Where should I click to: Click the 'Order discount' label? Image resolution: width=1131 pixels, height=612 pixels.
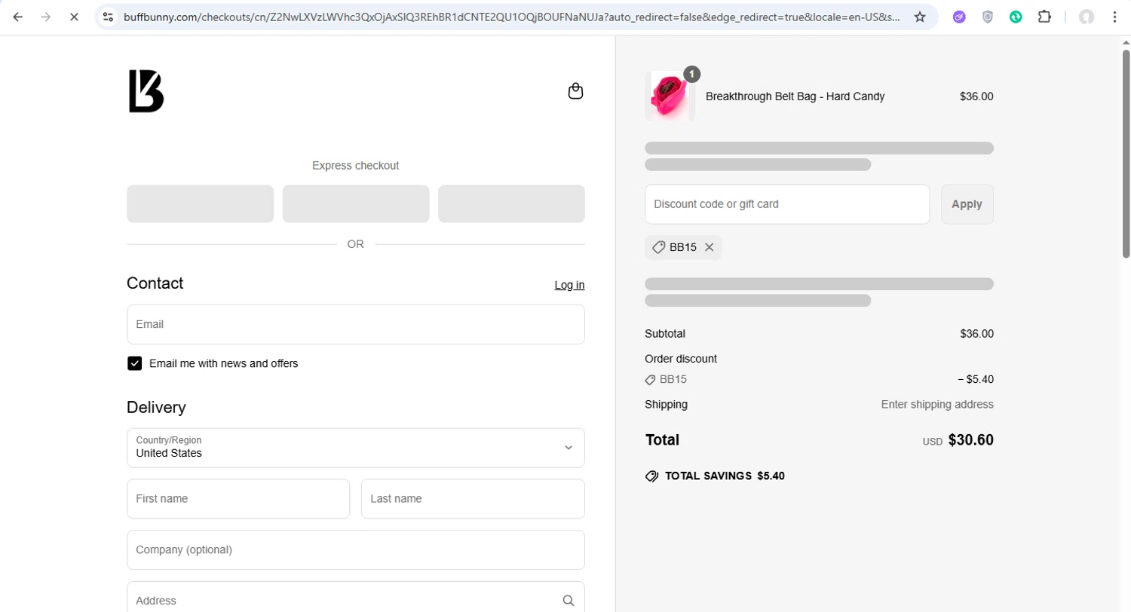(x=681, y=359)
